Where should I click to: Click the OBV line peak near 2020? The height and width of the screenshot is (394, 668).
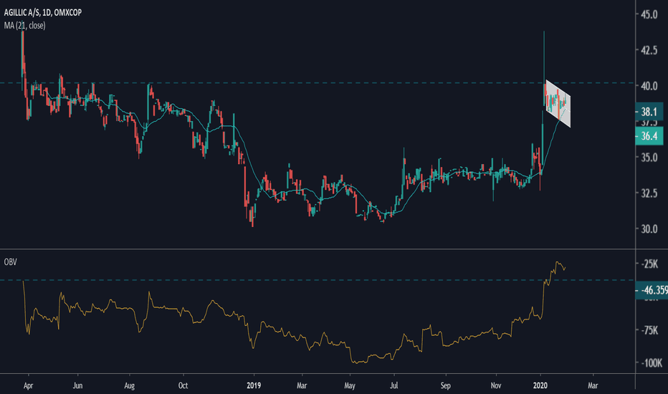[x=557, y=262]
